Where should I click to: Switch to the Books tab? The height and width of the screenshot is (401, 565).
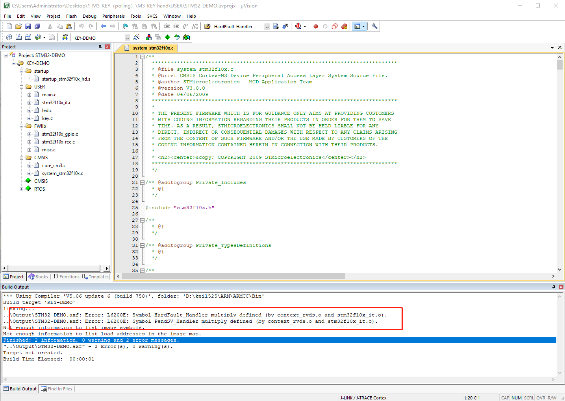click(38, 277)
